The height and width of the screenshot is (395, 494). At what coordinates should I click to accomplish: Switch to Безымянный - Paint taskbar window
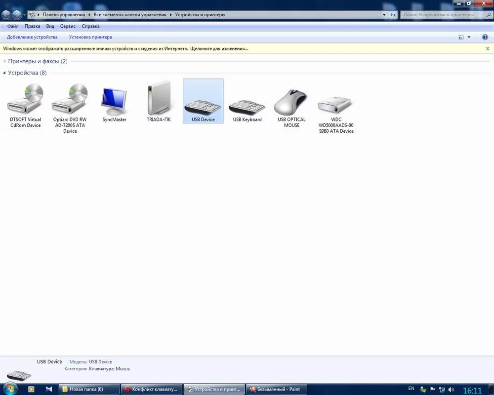(x=276, y=390)
